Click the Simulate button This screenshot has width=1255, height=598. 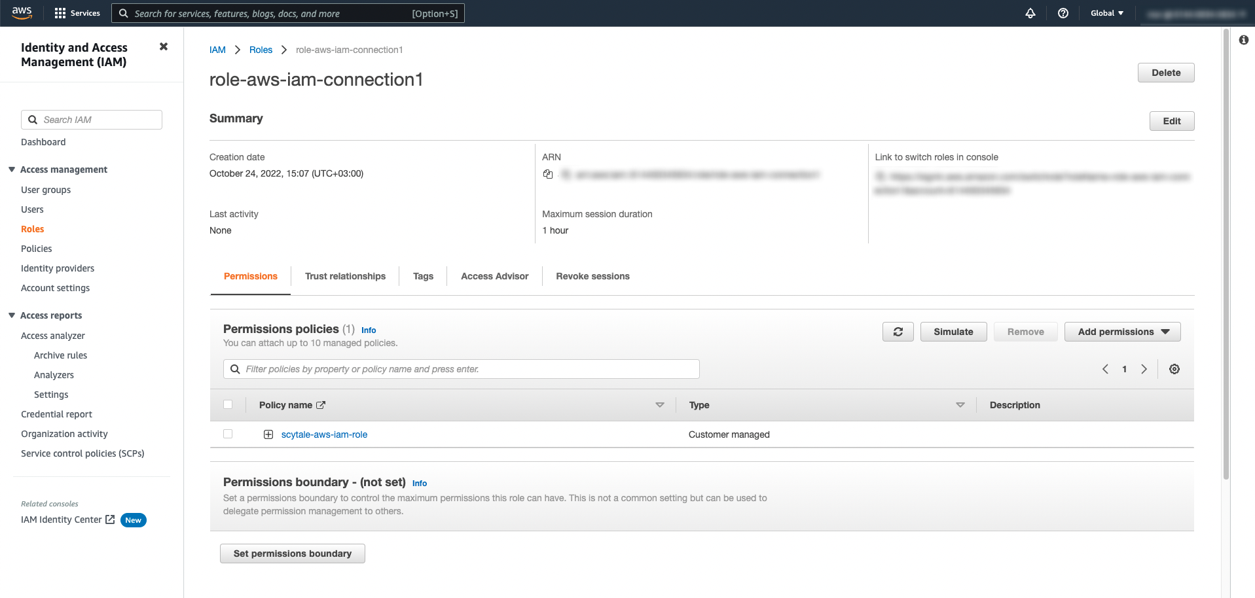(953, 332)
